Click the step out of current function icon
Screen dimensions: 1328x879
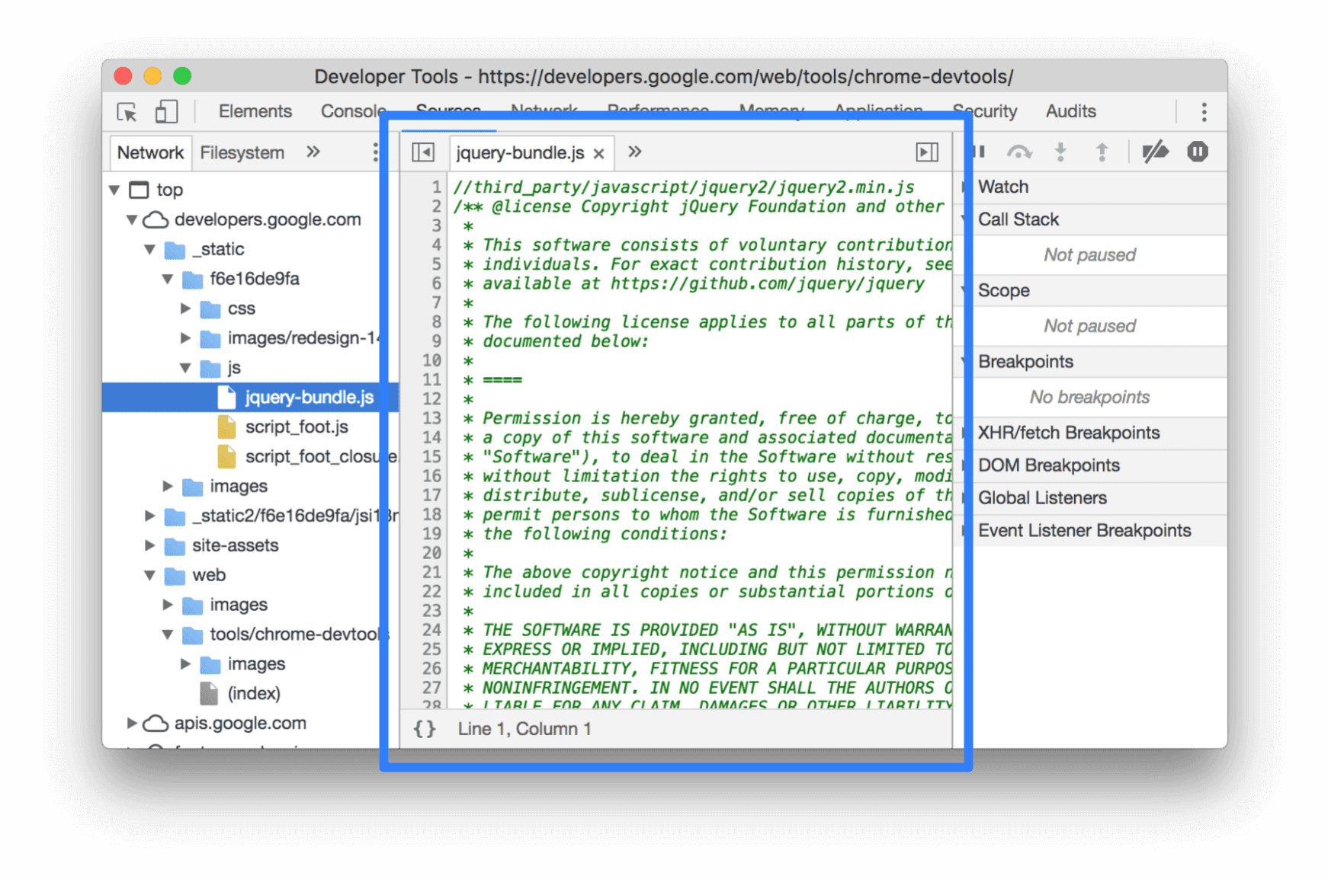[1102, 151]
